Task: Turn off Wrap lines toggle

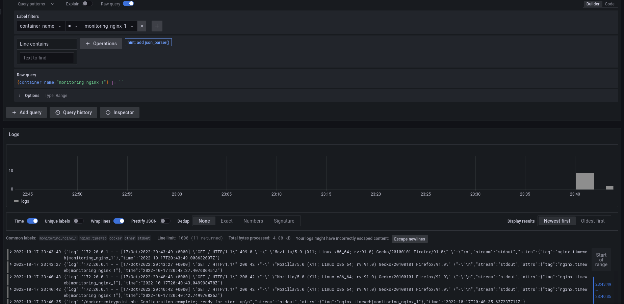Action: point(119,221)
